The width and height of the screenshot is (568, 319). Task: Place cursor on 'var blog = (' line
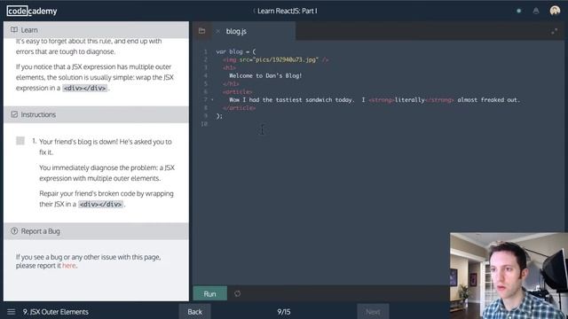tap(236, 51)
